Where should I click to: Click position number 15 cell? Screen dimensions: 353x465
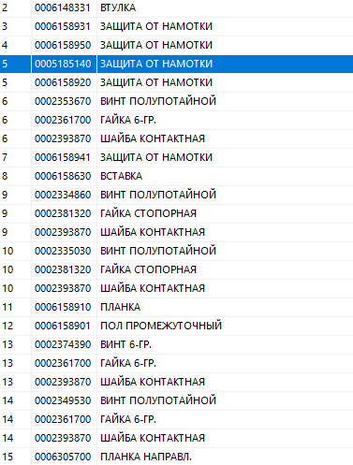[x=15, y=457]
